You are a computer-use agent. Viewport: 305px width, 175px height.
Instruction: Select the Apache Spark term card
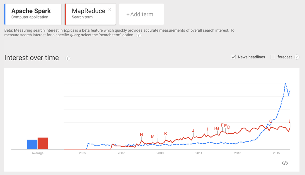(x=33, y=14)
